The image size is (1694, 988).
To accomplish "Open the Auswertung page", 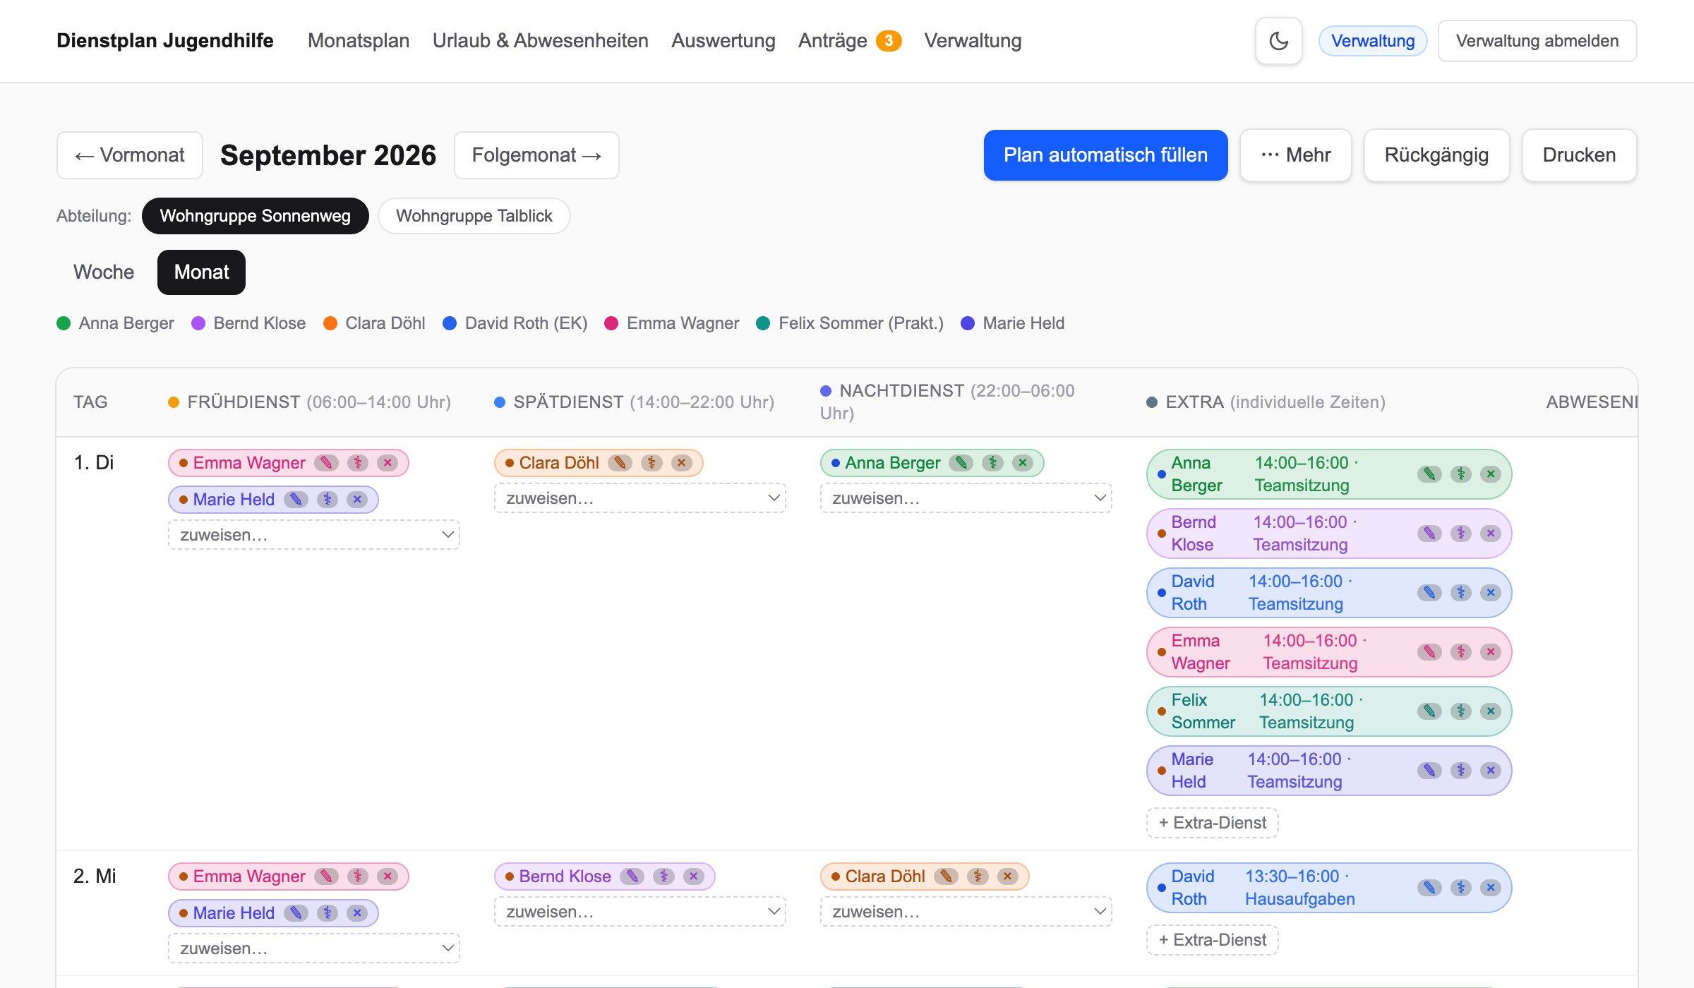I will coord(723,41).
